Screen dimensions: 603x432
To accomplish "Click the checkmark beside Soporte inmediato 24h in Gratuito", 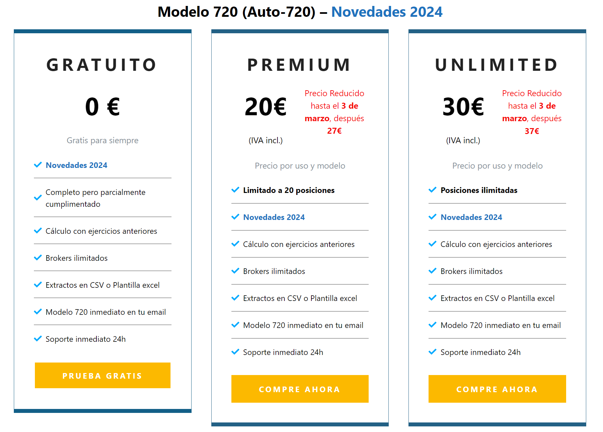I will [x=38, y=339].
